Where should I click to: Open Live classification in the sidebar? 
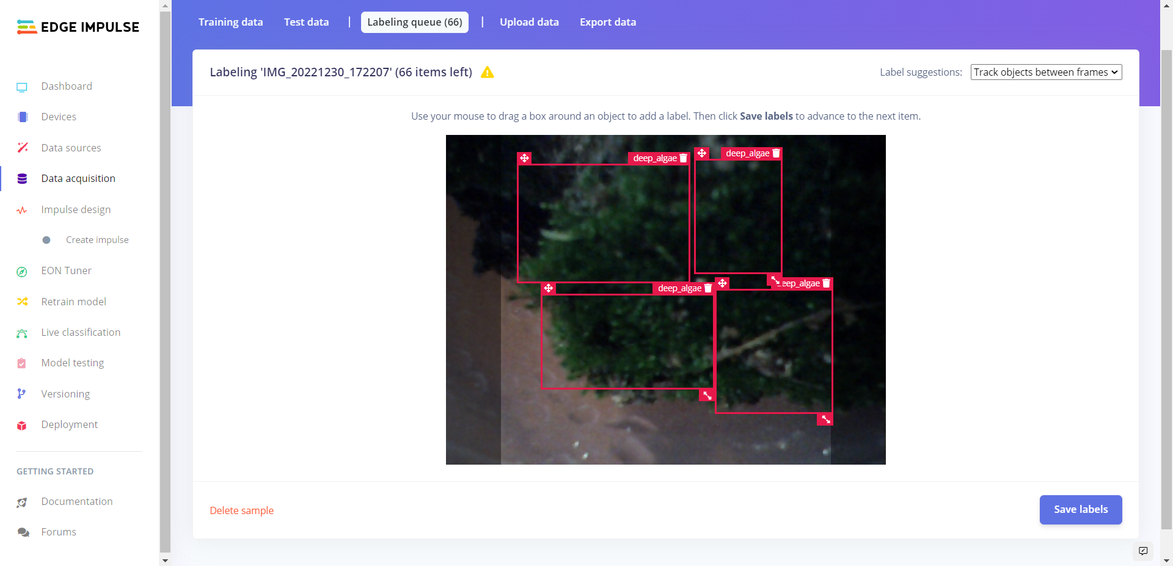81,332
